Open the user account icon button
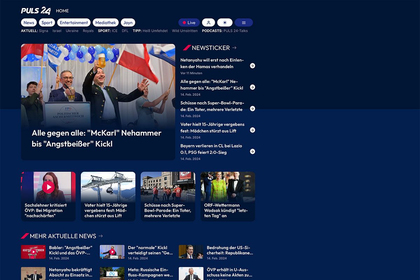The image size is (420, 280). (209, 23)
